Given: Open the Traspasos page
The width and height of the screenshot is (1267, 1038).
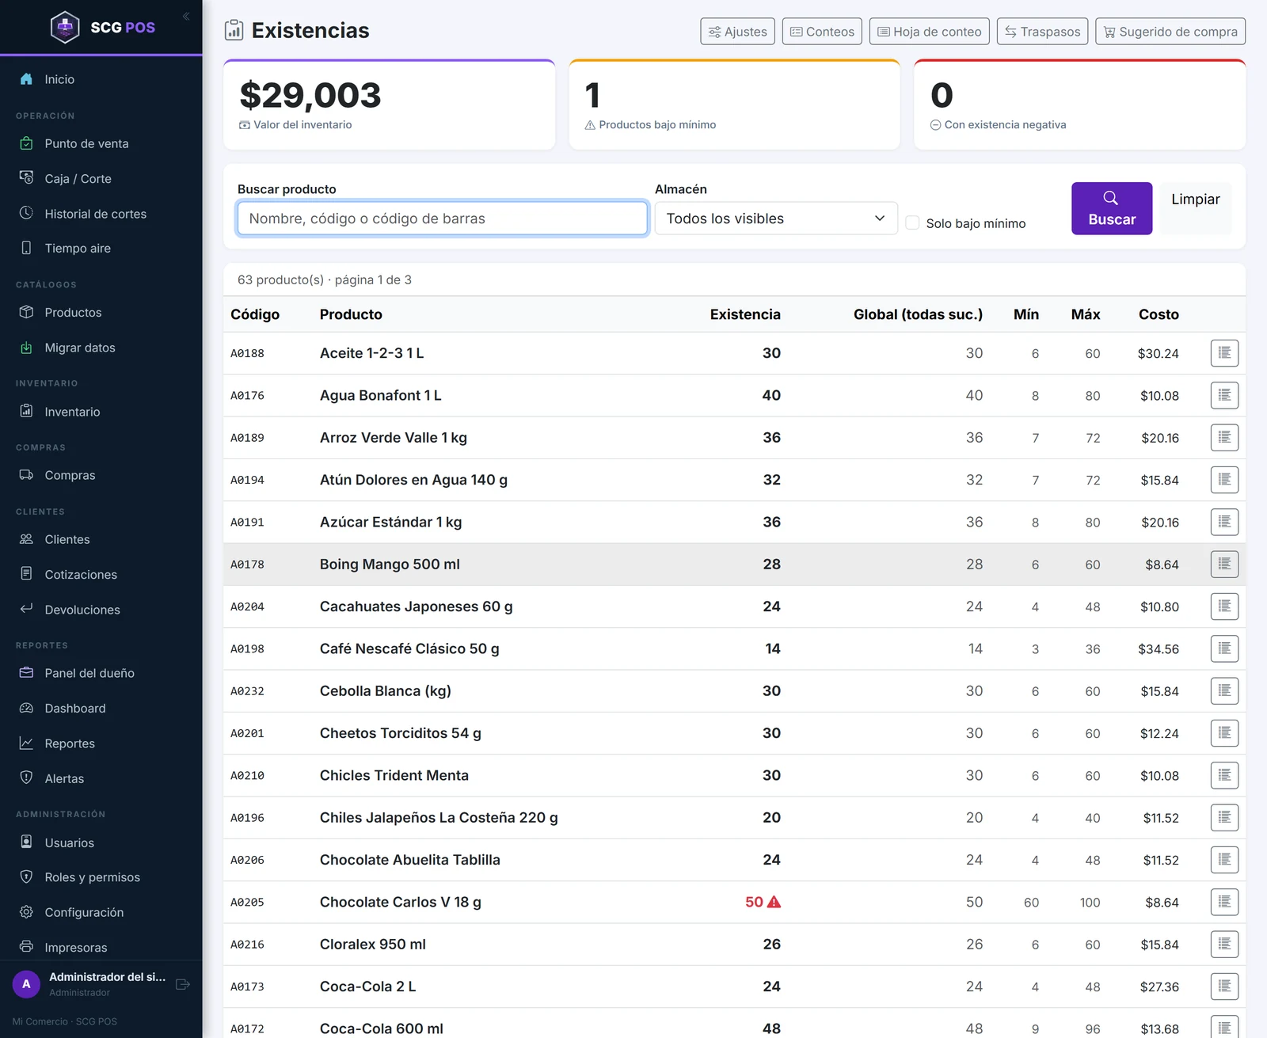Looking at the screenshot, I should click(1042, 32).
